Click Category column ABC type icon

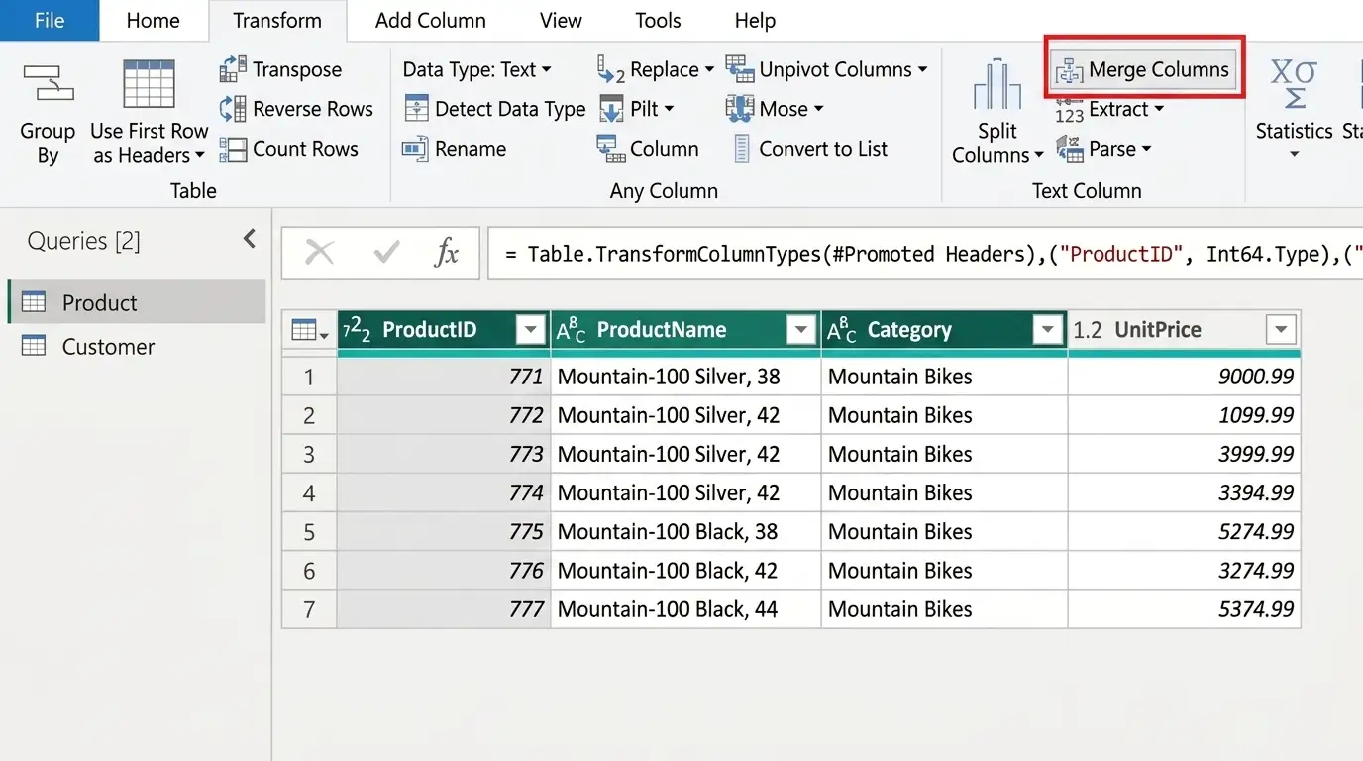[841, 330]
